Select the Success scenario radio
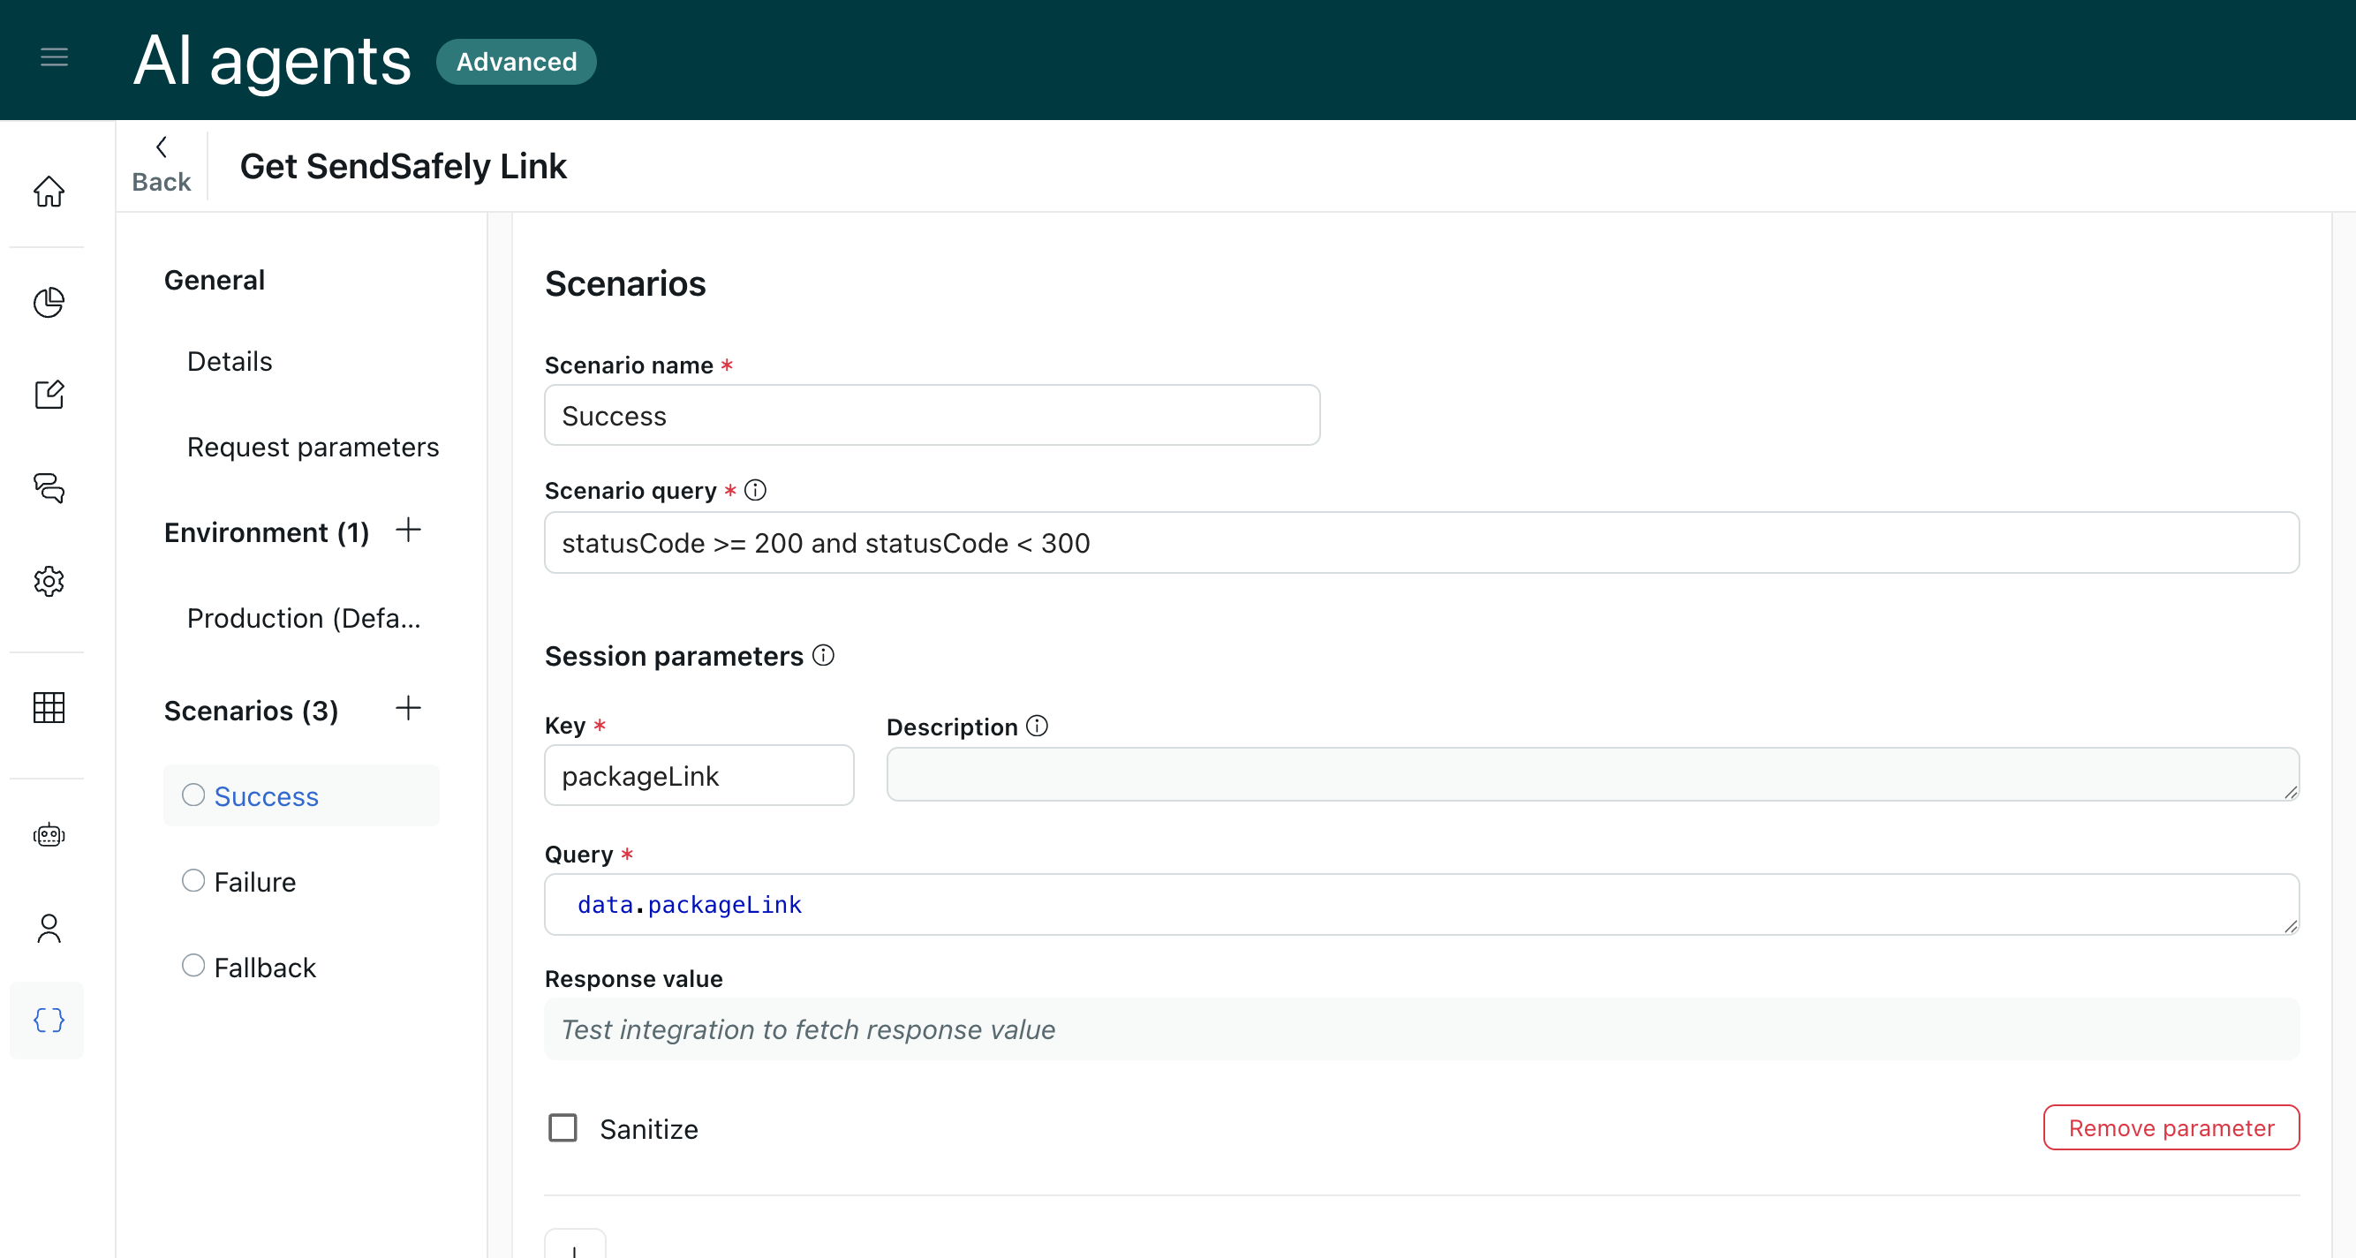The image size is (2356, 1258). coord(193,795)
